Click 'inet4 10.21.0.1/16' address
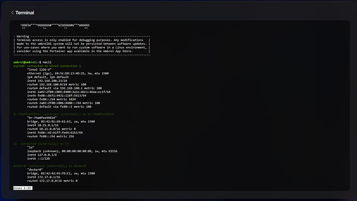This screenshot has height=201, width=357. (43, 125)
